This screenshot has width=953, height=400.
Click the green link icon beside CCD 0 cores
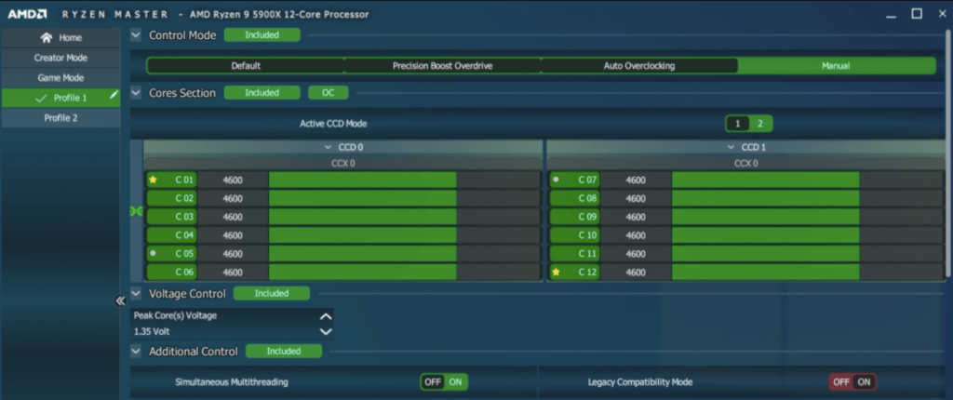tap(136, 211)
